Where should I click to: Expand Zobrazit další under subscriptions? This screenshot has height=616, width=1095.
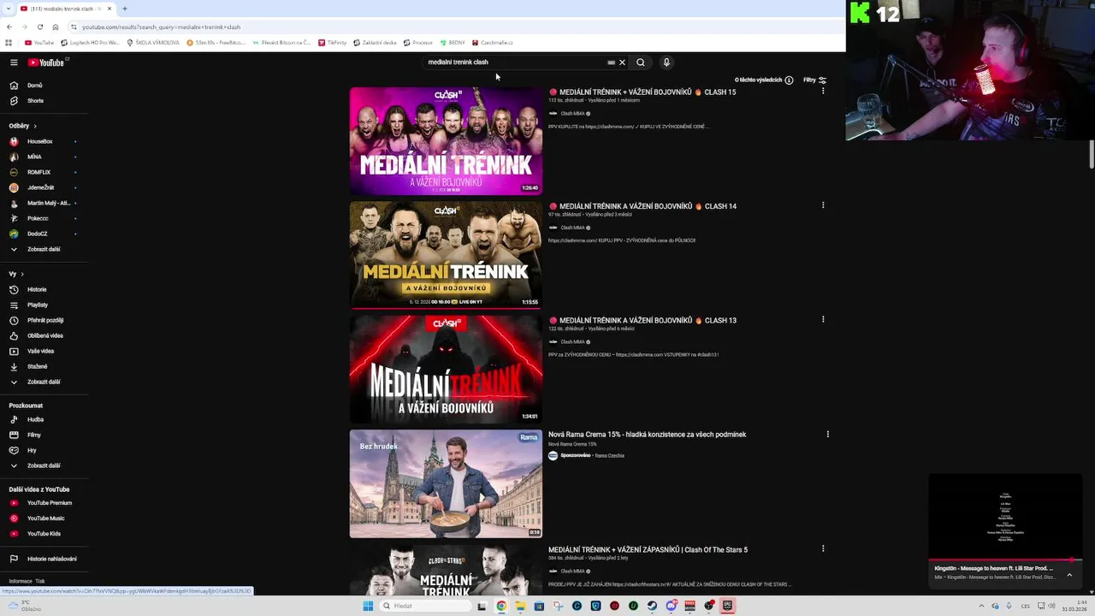[x=43, y=249]
